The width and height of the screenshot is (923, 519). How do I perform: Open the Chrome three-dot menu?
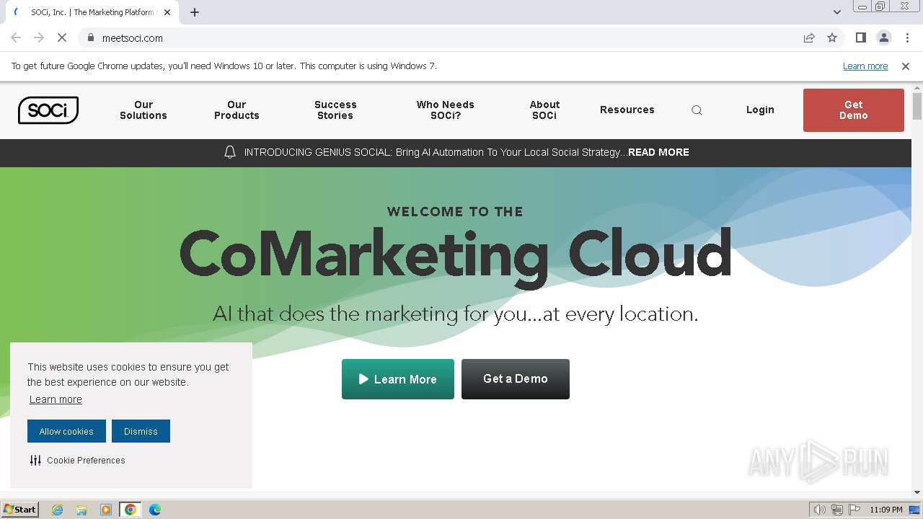click(907, 38)
